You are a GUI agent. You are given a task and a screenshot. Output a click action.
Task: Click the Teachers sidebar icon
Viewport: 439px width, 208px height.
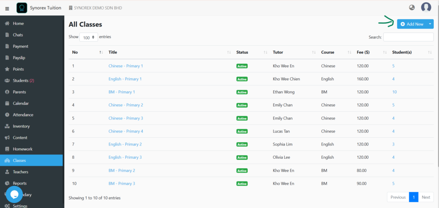[8, 172]
